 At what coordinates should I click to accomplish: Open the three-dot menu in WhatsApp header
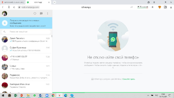click(x=48, y=13)
